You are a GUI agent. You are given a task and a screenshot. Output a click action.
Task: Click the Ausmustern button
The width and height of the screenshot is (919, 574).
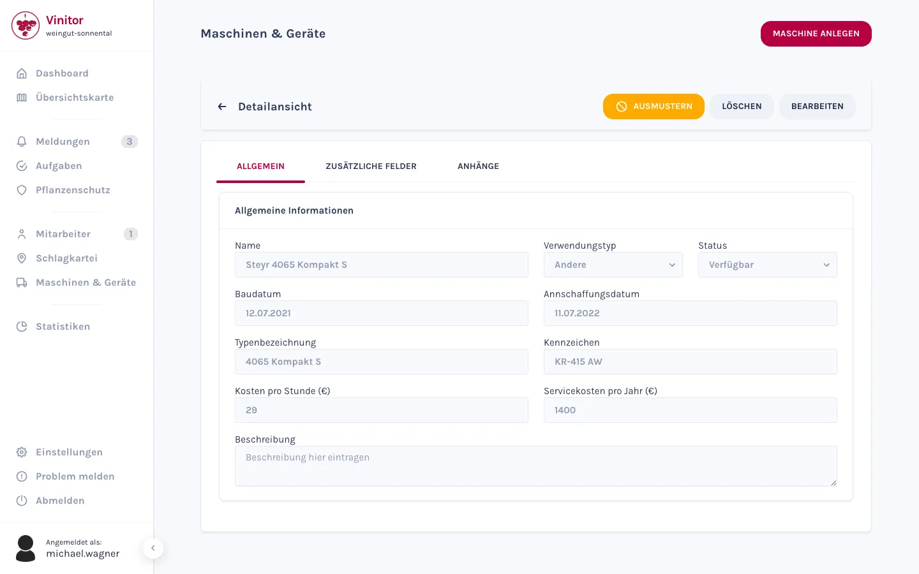(654, 107)
